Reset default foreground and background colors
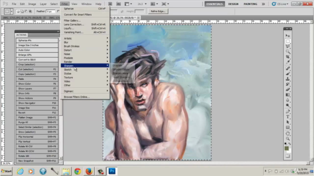Image resolution: width=314 pixels, height=176 pixels. [x=286, y=144]
